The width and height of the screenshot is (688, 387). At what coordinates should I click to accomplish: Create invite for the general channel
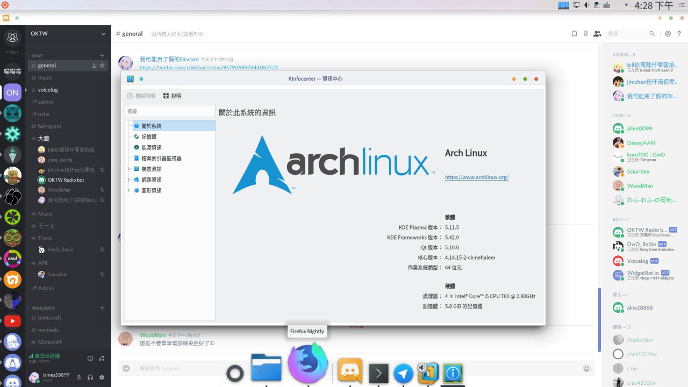(x=95, y=66)
